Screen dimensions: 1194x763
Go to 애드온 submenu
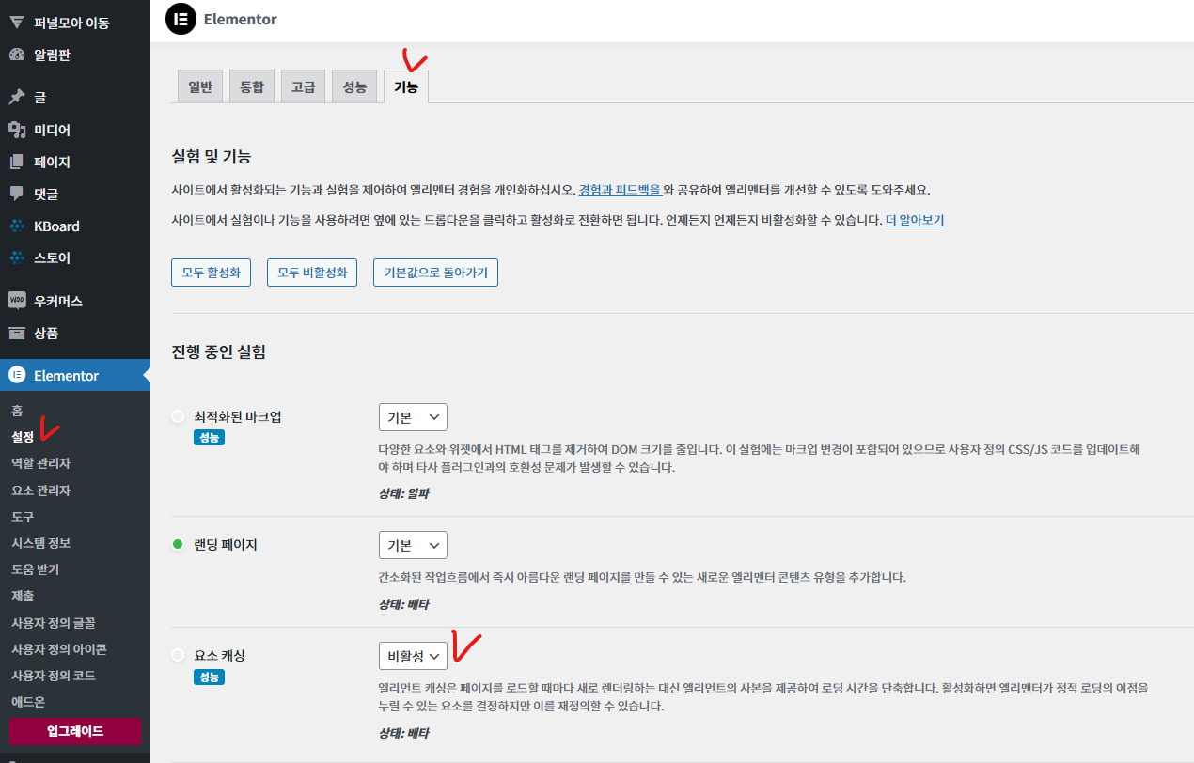pyautogui.click(x=28, y=702)
